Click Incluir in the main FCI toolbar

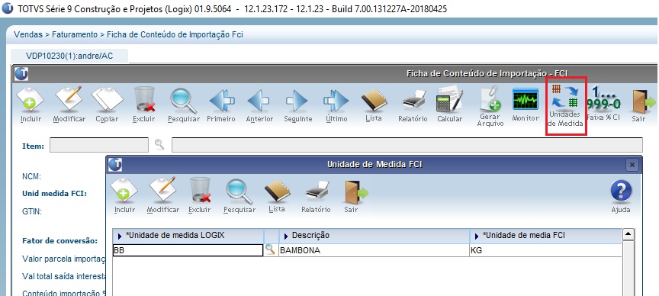[x=31, y=105]
